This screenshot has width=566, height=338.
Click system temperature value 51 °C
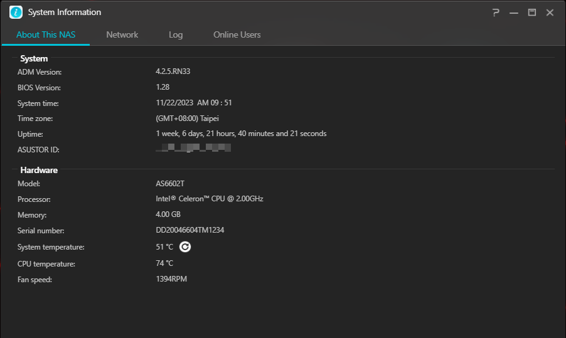164,246
